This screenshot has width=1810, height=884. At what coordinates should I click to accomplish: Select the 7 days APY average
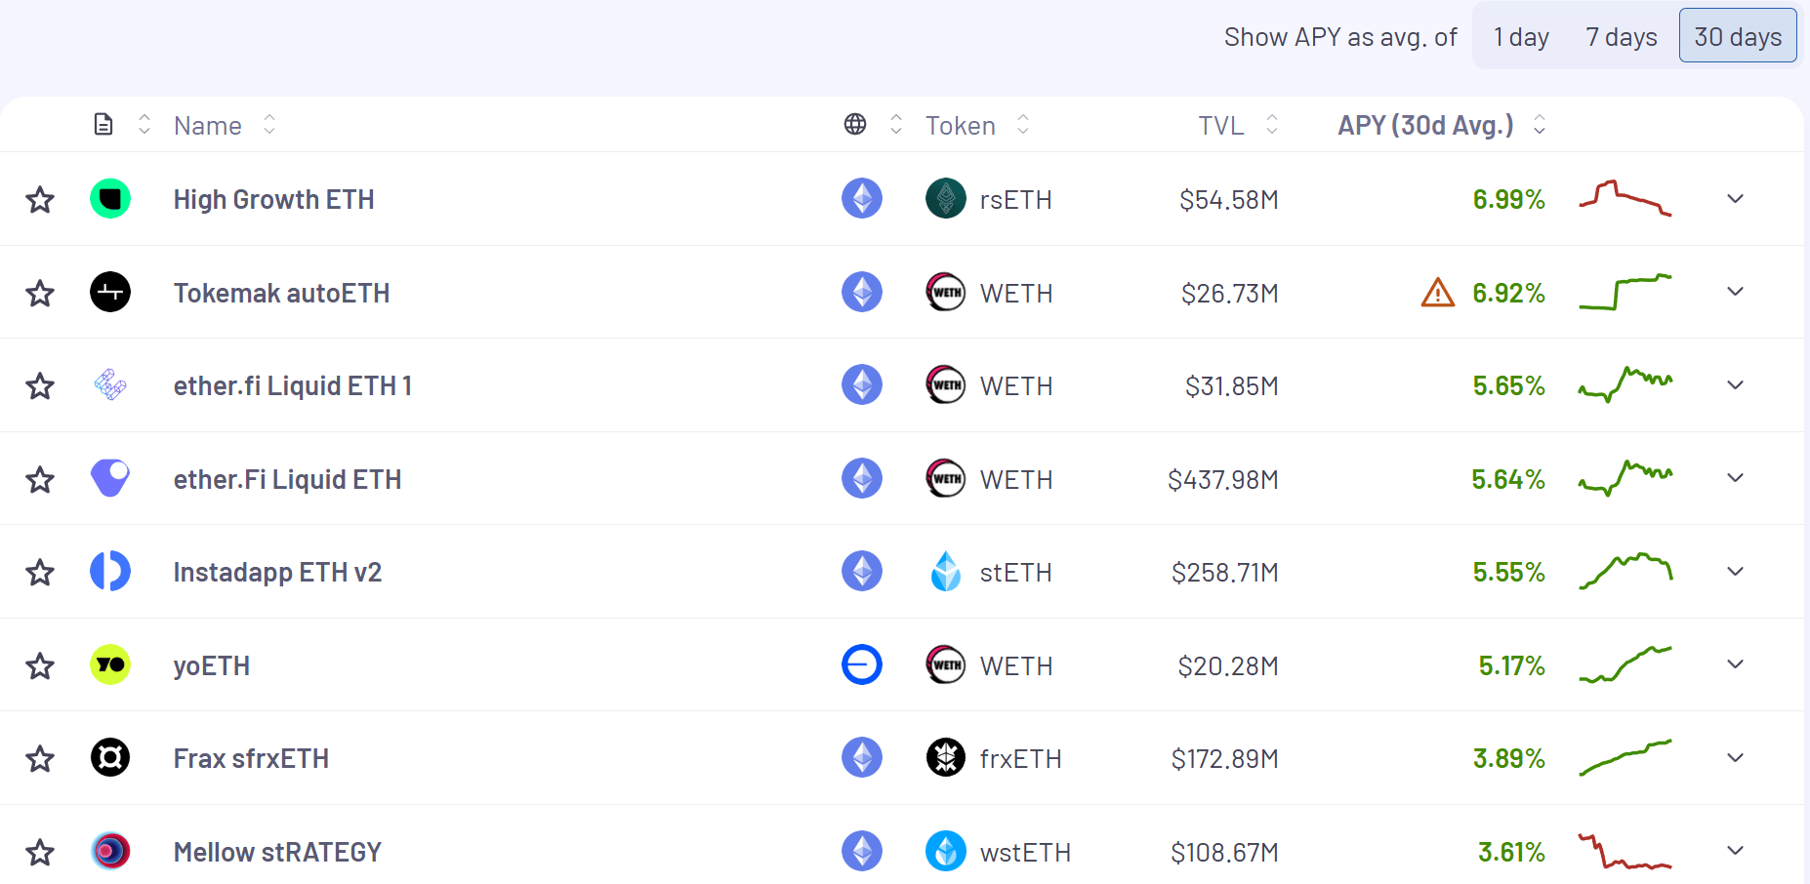point(1621,37)
